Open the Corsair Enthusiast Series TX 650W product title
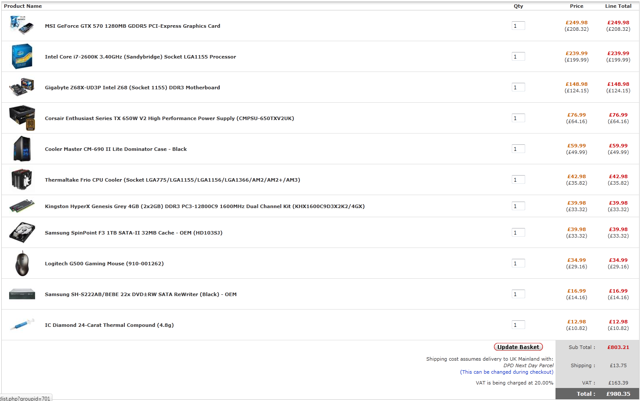The width and height of the screenshot is (640, 401). [169, 118]
